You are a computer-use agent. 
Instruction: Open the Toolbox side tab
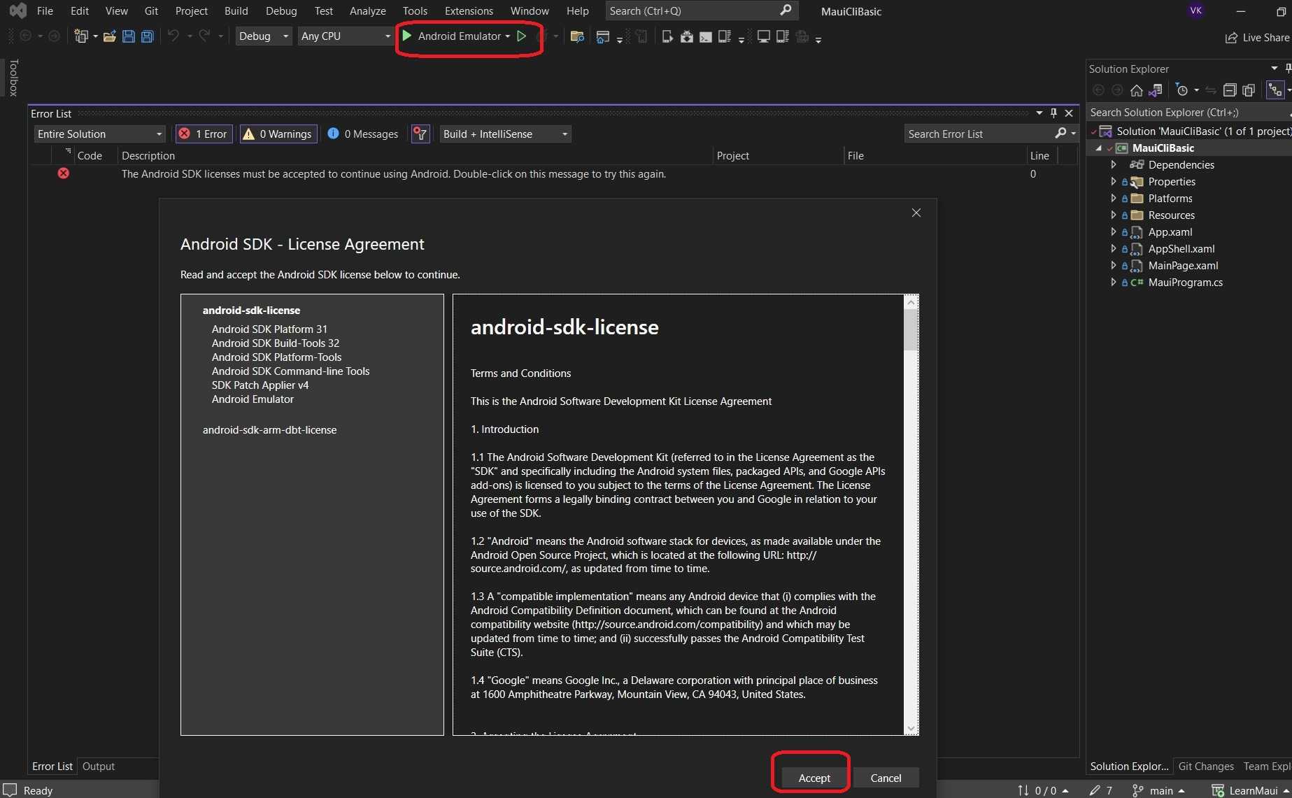click(x=13, y=77)
